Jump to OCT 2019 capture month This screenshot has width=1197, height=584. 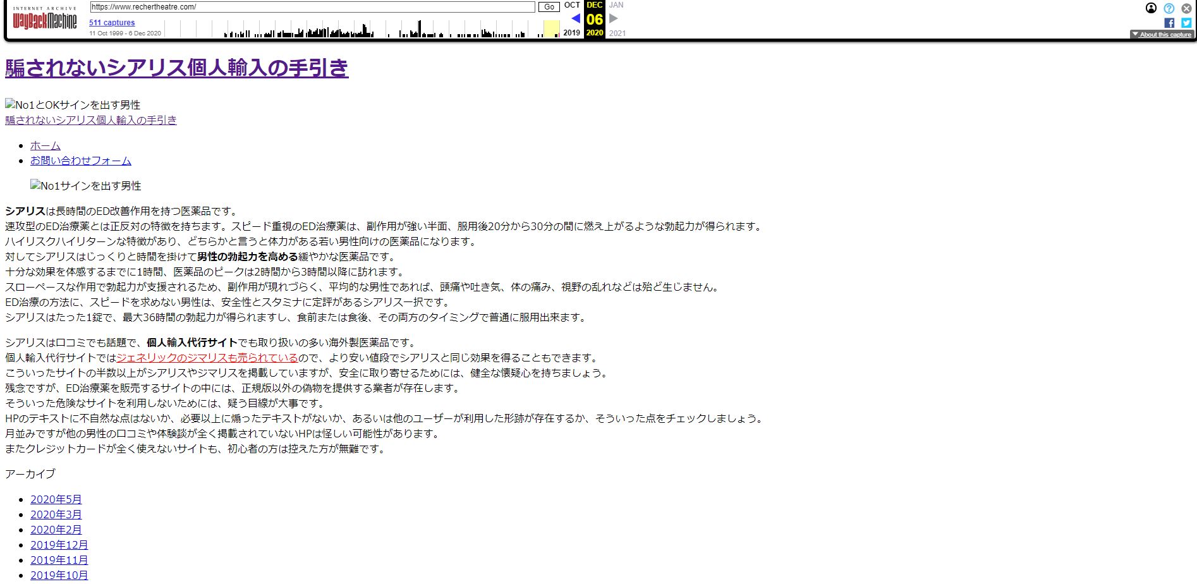coord(572,5)
